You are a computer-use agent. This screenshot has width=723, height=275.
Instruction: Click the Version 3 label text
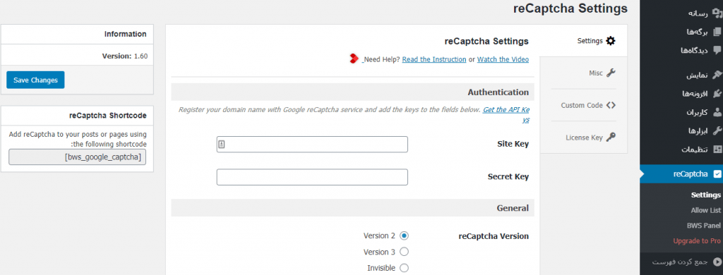(379, 252)
